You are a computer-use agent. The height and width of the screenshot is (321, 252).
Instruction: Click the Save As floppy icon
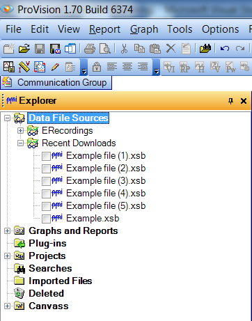coord(55,49)
